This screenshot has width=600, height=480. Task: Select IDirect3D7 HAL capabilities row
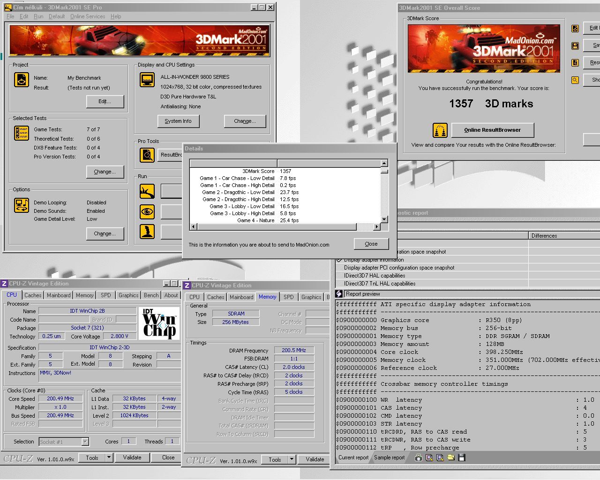432,276
